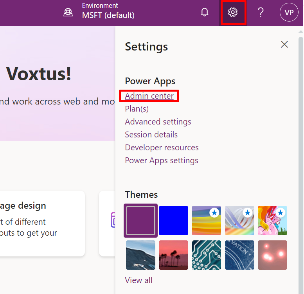Open the page design card

click(x=42, y=224)
